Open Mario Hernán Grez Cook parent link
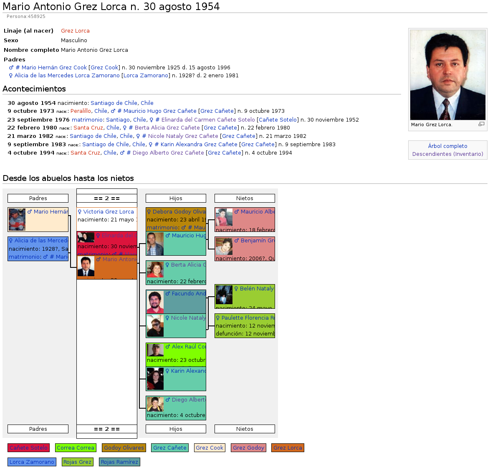The image size is (490, 473). 54,67
